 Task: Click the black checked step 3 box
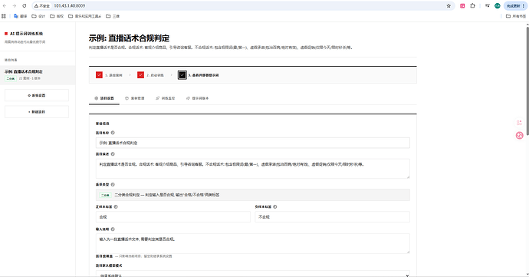coord(182,75)
